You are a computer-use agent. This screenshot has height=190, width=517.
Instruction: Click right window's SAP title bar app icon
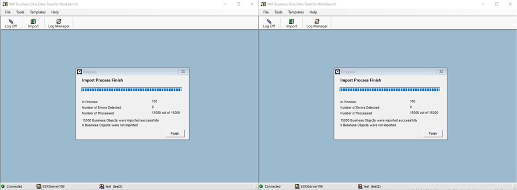[264, 4]
